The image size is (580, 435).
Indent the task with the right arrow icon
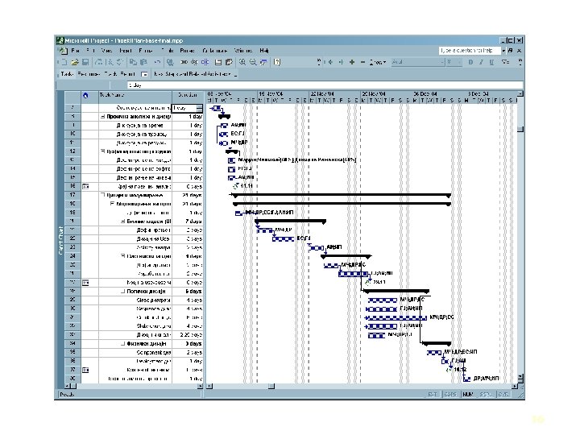coord(341,62)
